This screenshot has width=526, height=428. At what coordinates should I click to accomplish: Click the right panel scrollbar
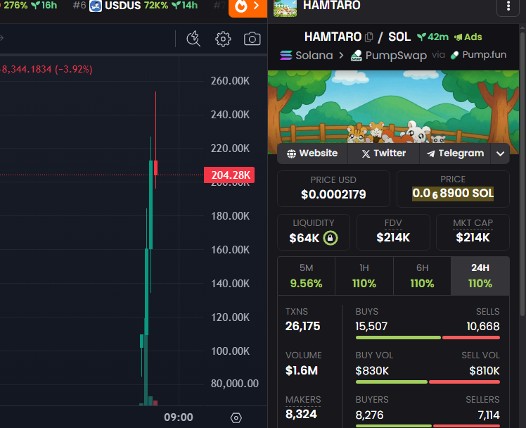pyautogui.click(x=522, y=174)
